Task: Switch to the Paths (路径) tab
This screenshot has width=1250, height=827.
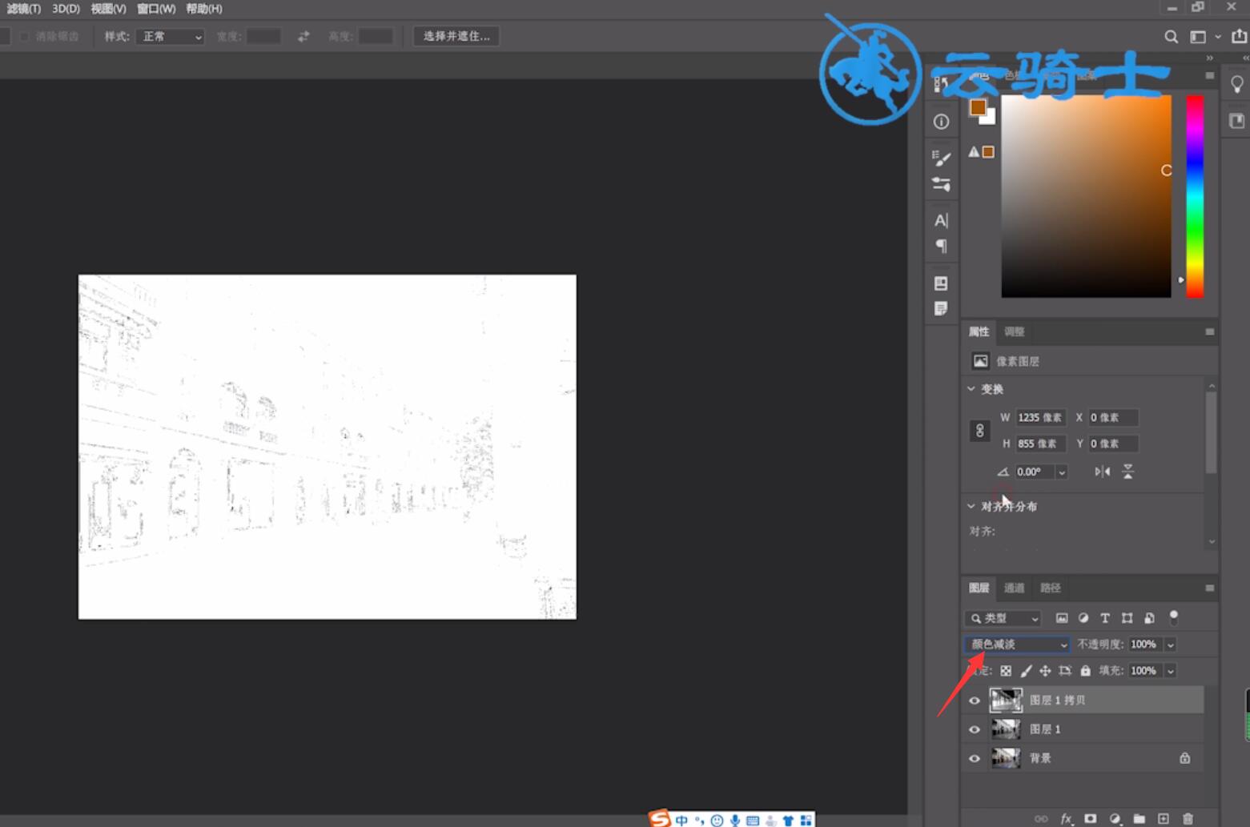Action: [1050, 588]
